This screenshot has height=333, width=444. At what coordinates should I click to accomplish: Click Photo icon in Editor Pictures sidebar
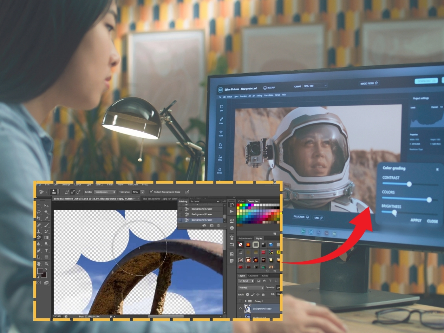220,145
